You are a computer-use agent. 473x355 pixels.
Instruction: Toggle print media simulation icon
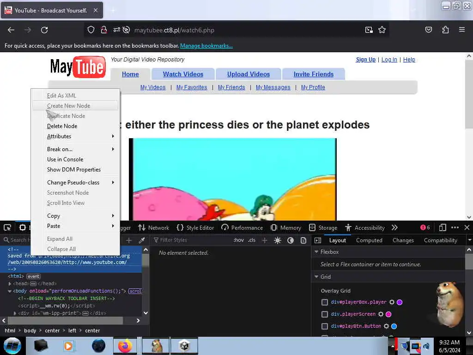point(303,240)
